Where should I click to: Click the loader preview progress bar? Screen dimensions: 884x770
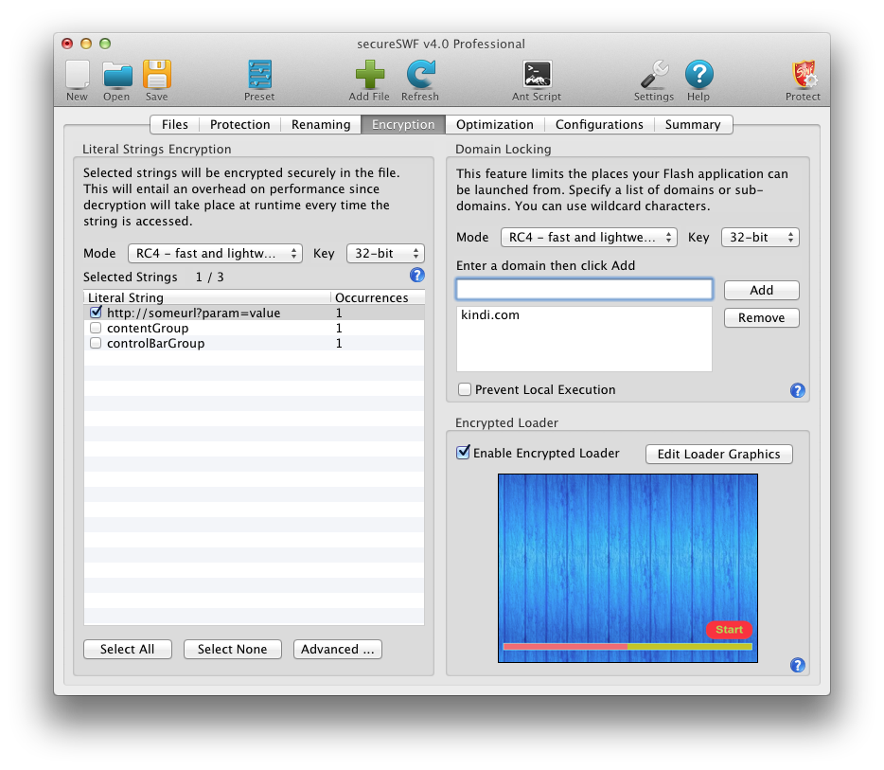tap(627, 647)
